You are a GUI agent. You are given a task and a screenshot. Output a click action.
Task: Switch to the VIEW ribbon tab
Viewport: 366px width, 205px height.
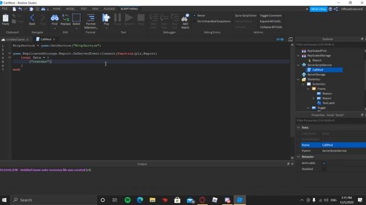tap(95, 9)
